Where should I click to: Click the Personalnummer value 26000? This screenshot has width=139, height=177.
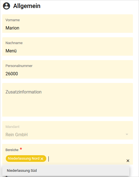click(12, 74)
